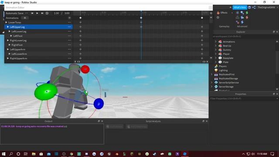The image size is (279, 157).
Task: Expand the LeftFoot track
Action: (x=11, y=36)
